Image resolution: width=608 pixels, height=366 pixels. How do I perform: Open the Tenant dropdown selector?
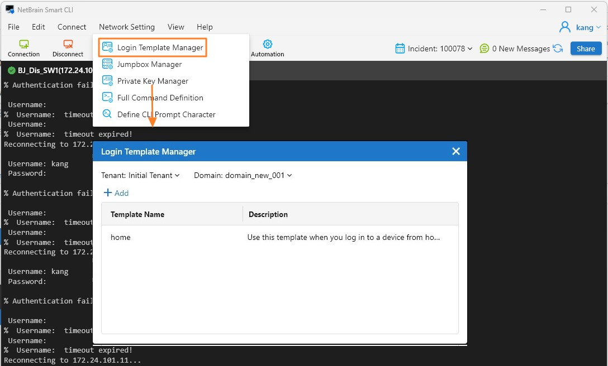140,175
